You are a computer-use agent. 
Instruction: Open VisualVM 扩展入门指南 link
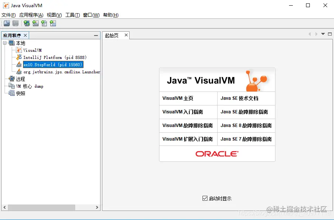point(187,139)
